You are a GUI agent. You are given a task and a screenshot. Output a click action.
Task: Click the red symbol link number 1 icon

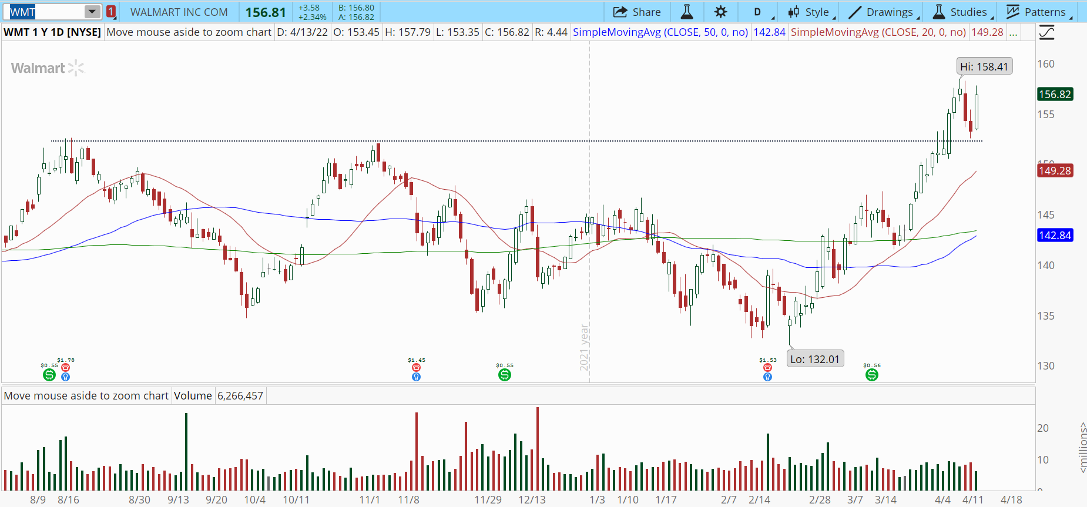pyautogui.click(x=111, y=12)
